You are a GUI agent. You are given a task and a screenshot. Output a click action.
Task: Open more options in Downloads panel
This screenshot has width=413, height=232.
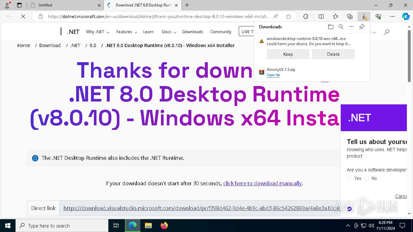(x=351, y=27)
